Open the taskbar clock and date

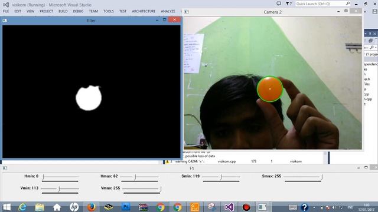[x=366, y=207]
